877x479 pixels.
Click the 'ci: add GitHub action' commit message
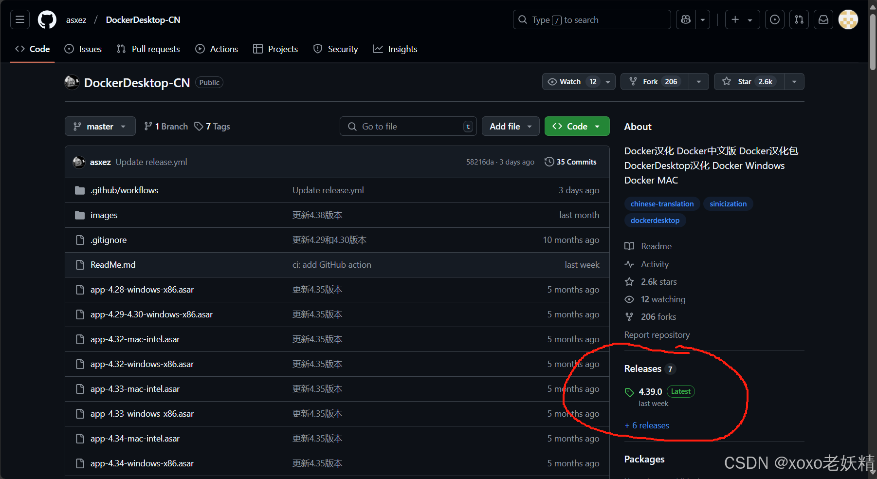[x=332, y=265]
